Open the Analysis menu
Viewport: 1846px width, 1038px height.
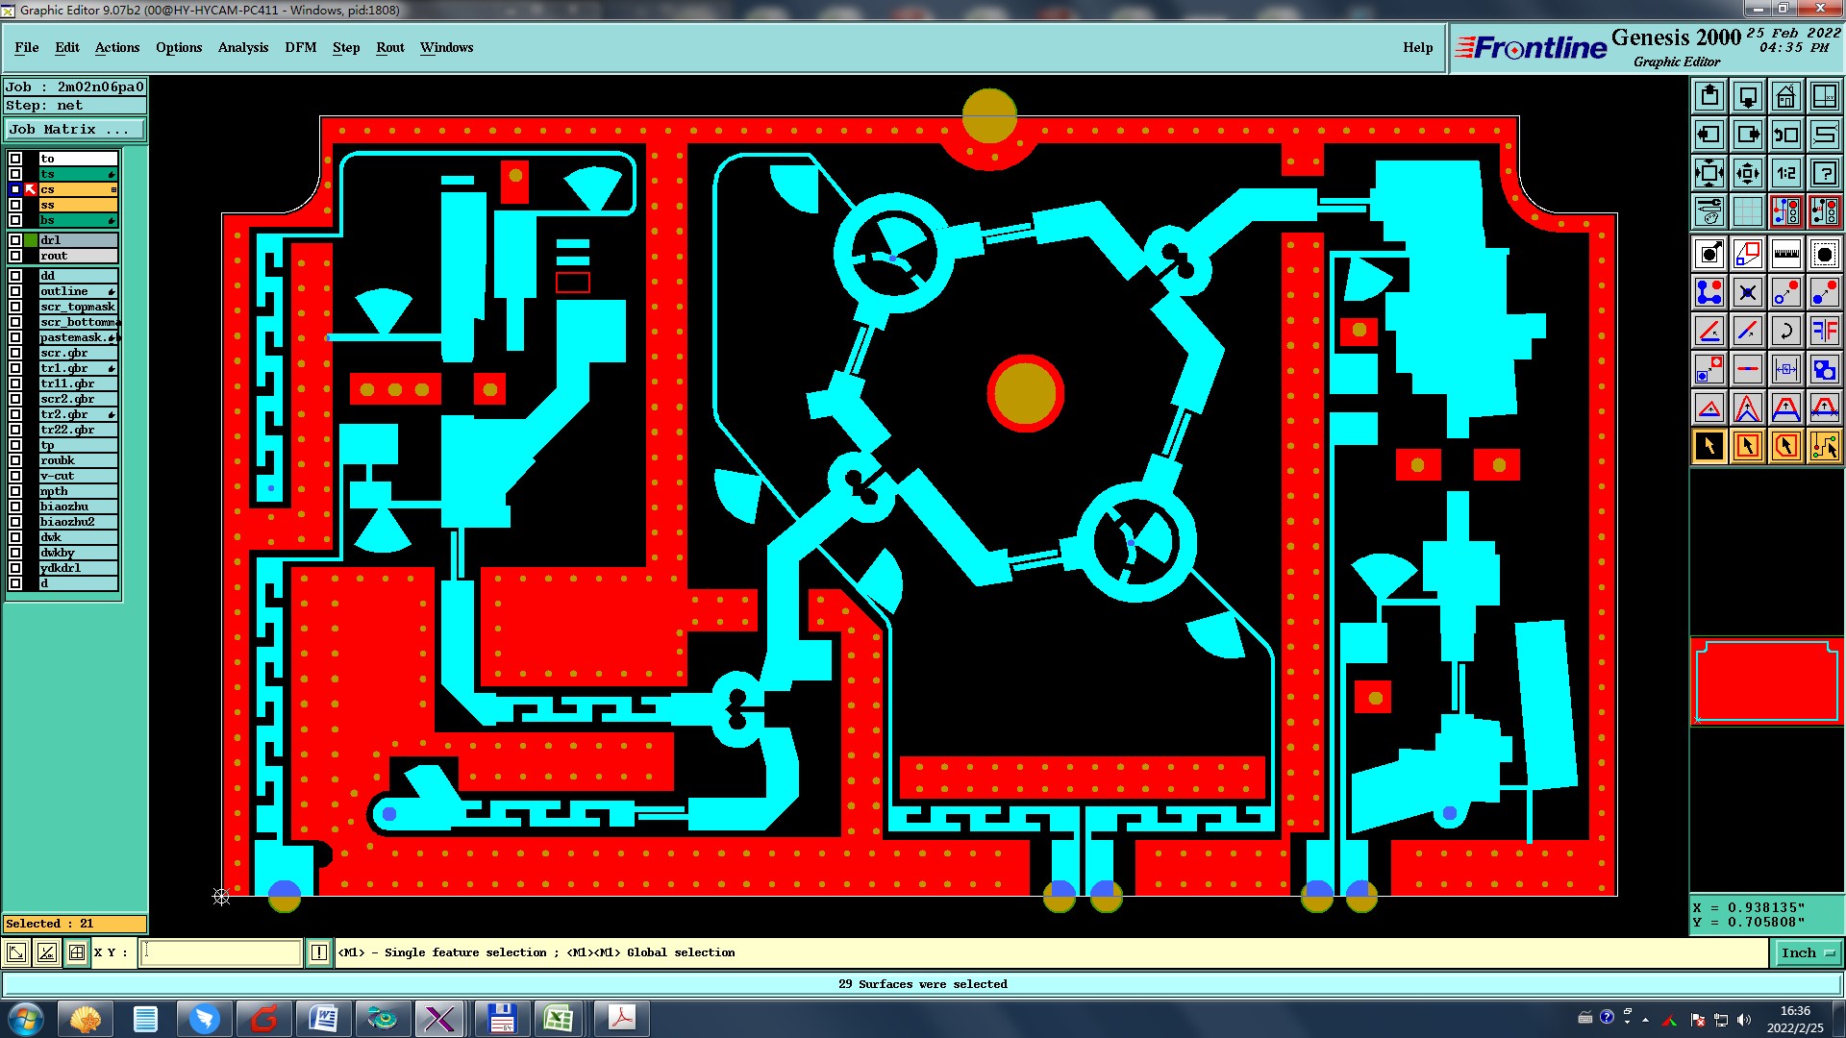(242, 47)
